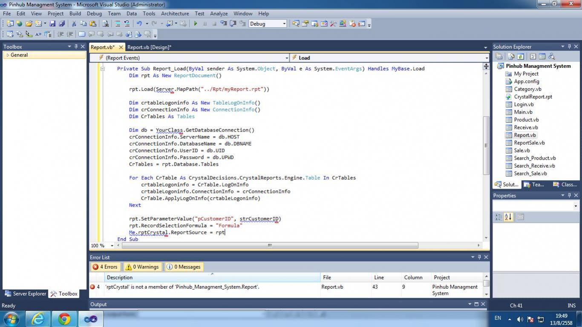This screenshot has width=582, height=327.
Task: Open Internet Explorer from the taskbar
Action: pyautogui.click(x=38, y=318)
